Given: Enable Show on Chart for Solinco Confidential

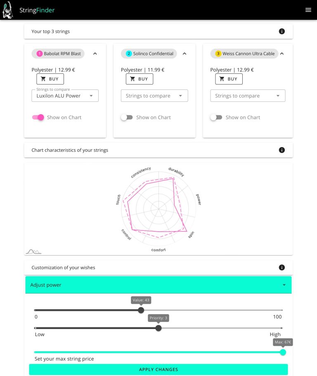Looking at the screenshot, I should pyautogui.click(x=127, y=117).
